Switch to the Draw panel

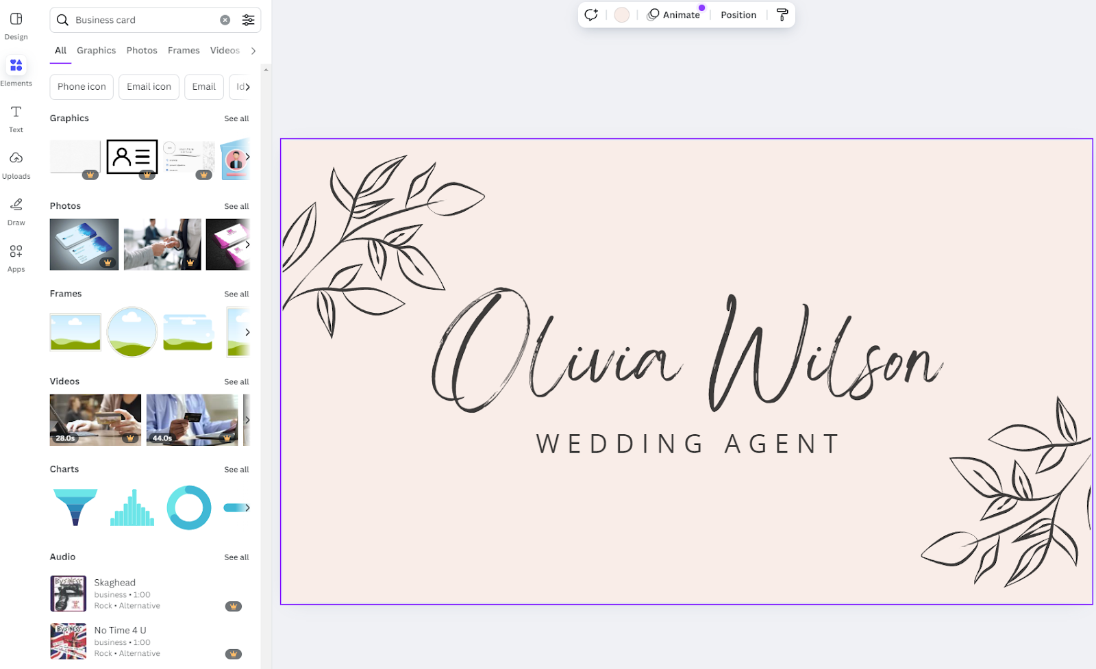tap(16, 210)
